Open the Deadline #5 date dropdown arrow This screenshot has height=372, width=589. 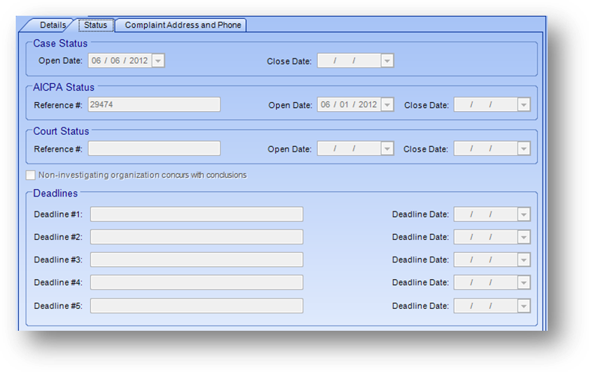tap(524, 306)
